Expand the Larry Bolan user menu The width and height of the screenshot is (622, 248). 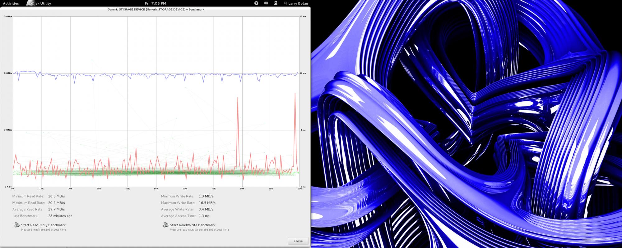298,3
